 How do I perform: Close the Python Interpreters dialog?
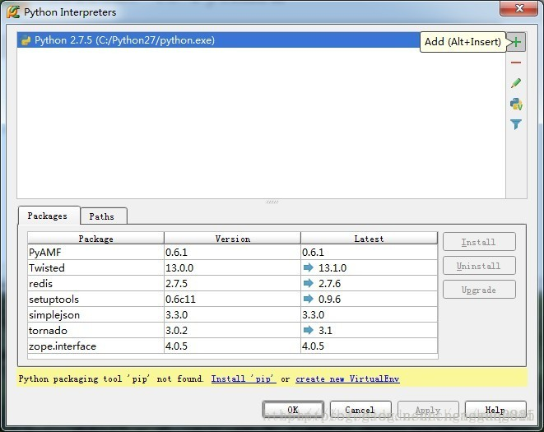tap(519, 7)
